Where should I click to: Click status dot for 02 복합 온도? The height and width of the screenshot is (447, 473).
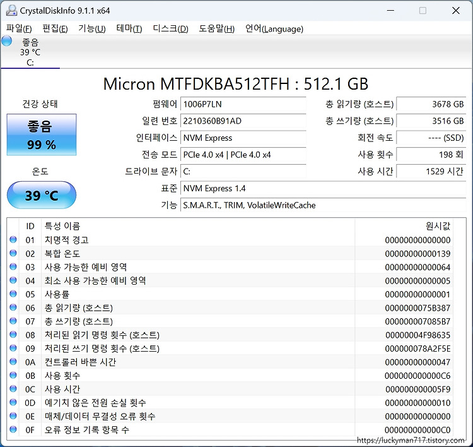[x=13, y=253]
